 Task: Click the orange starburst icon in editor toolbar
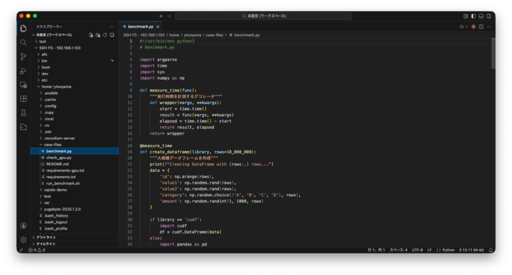click(x=473, y=27)
